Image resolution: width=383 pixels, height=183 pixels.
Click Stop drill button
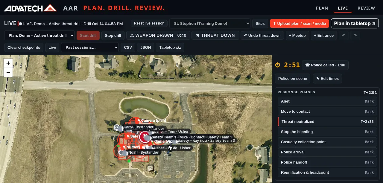click(x=113, y=35)
